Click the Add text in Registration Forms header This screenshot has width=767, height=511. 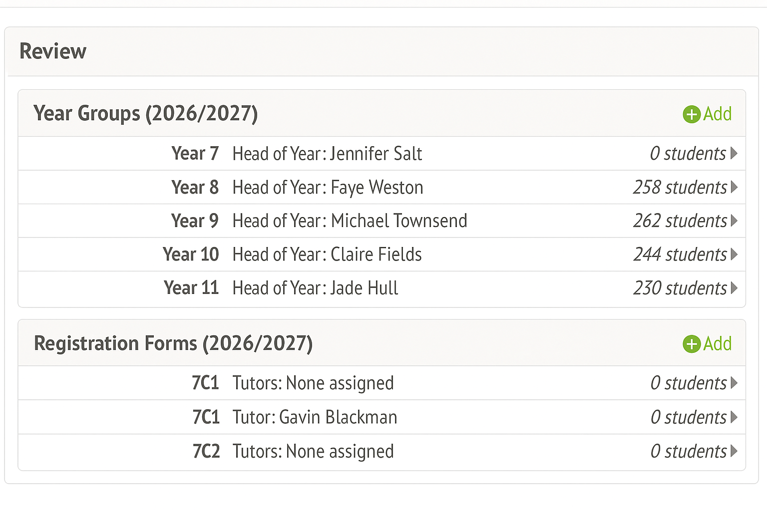(x=718, y=344)
